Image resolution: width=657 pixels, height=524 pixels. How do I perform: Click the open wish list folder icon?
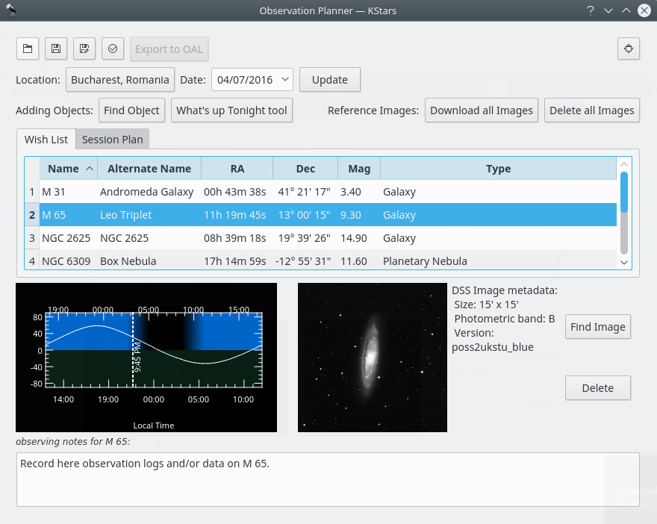(x=28, y=49)
